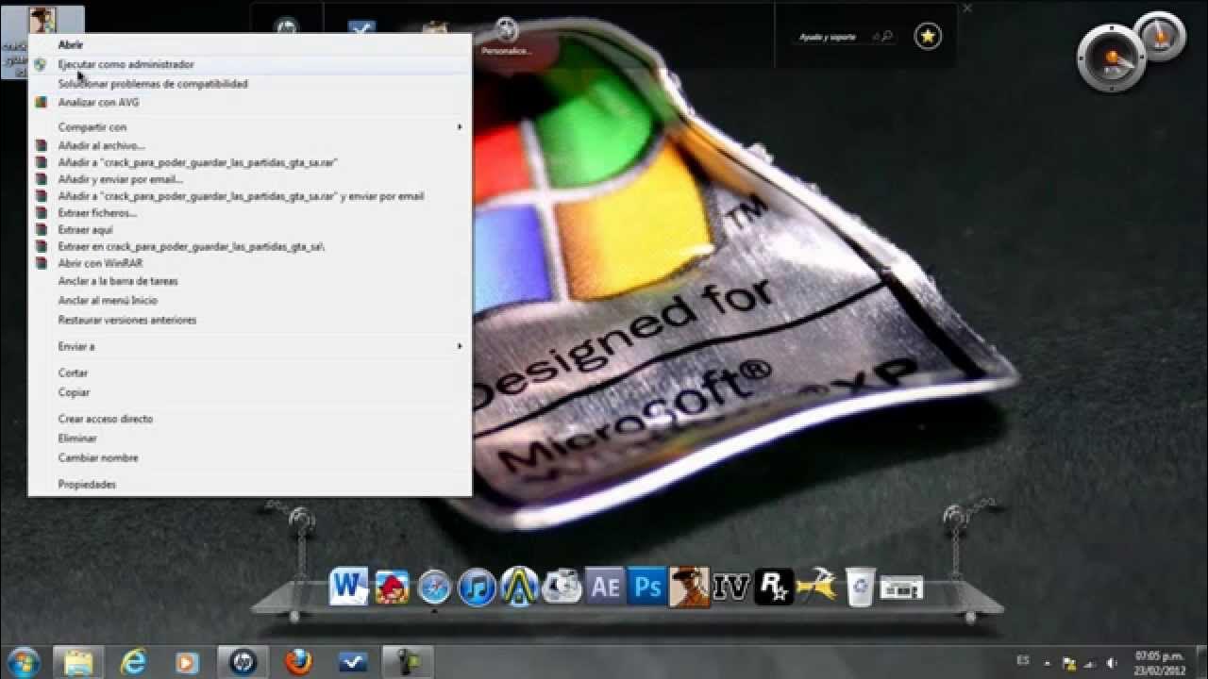Open Angry Birds from the dock
1208x679 pixels.
392,588
